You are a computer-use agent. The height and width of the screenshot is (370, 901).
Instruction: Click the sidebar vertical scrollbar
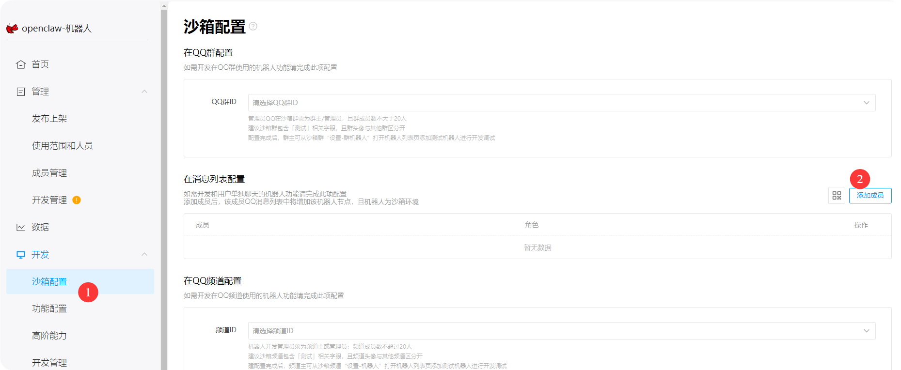164,190
